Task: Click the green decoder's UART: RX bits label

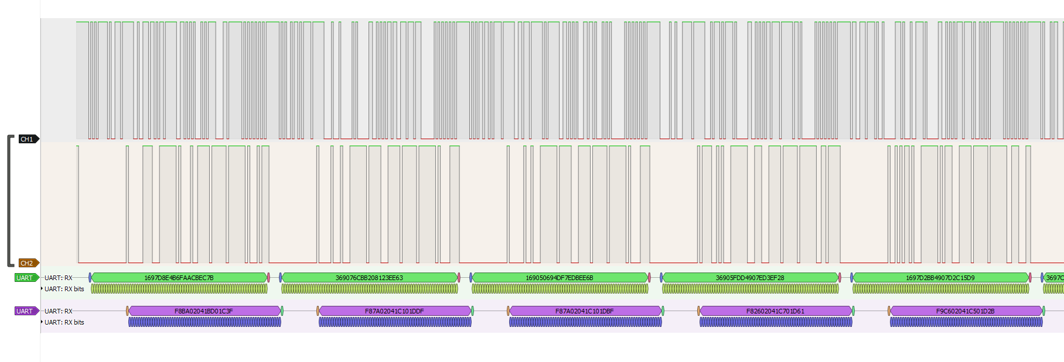Action: point(64,289)
